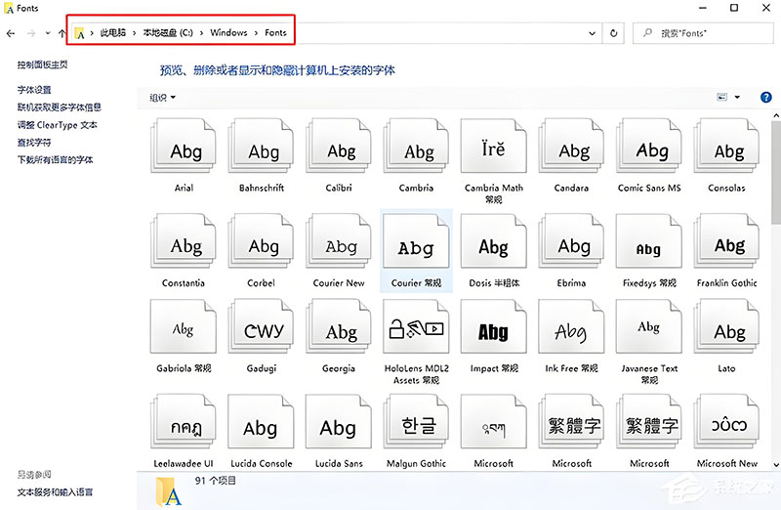Select the Cambria Math font icon
The height and width of the screenshot is (510, 781).
pos(494,146)
